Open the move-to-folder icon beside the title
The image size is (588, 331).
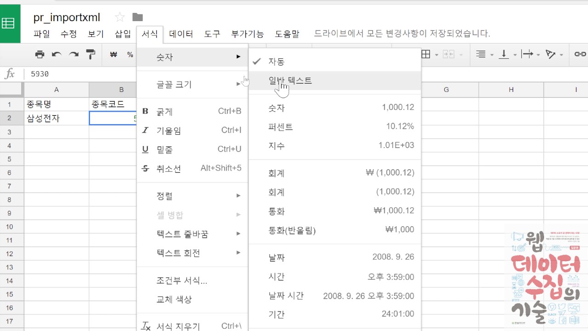pos(137,17)
